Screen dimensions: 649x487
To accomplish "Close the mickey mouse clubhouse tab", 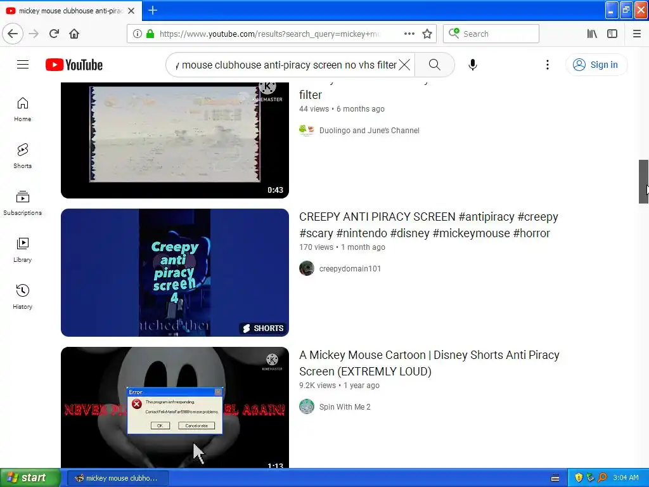I will point(131,11).
